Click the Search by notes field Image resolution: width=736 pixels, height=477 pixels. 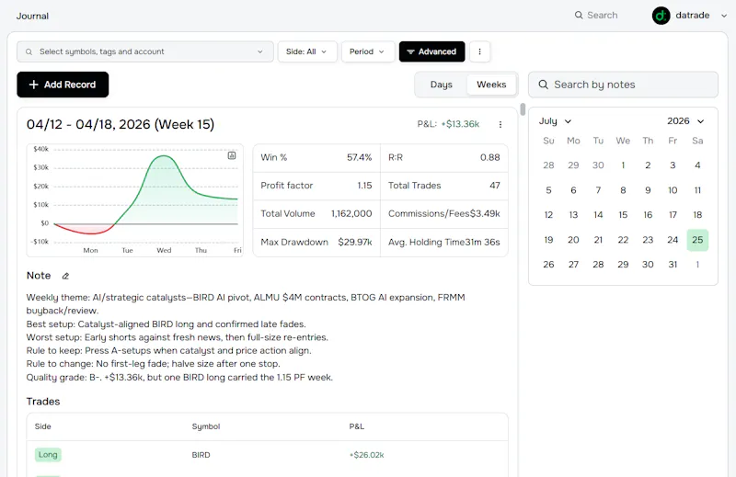(x=624, y=85)
